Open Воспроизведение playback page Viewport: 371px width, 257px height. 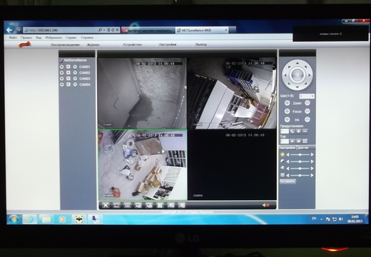pyautogui.click(x=66, y=45)
